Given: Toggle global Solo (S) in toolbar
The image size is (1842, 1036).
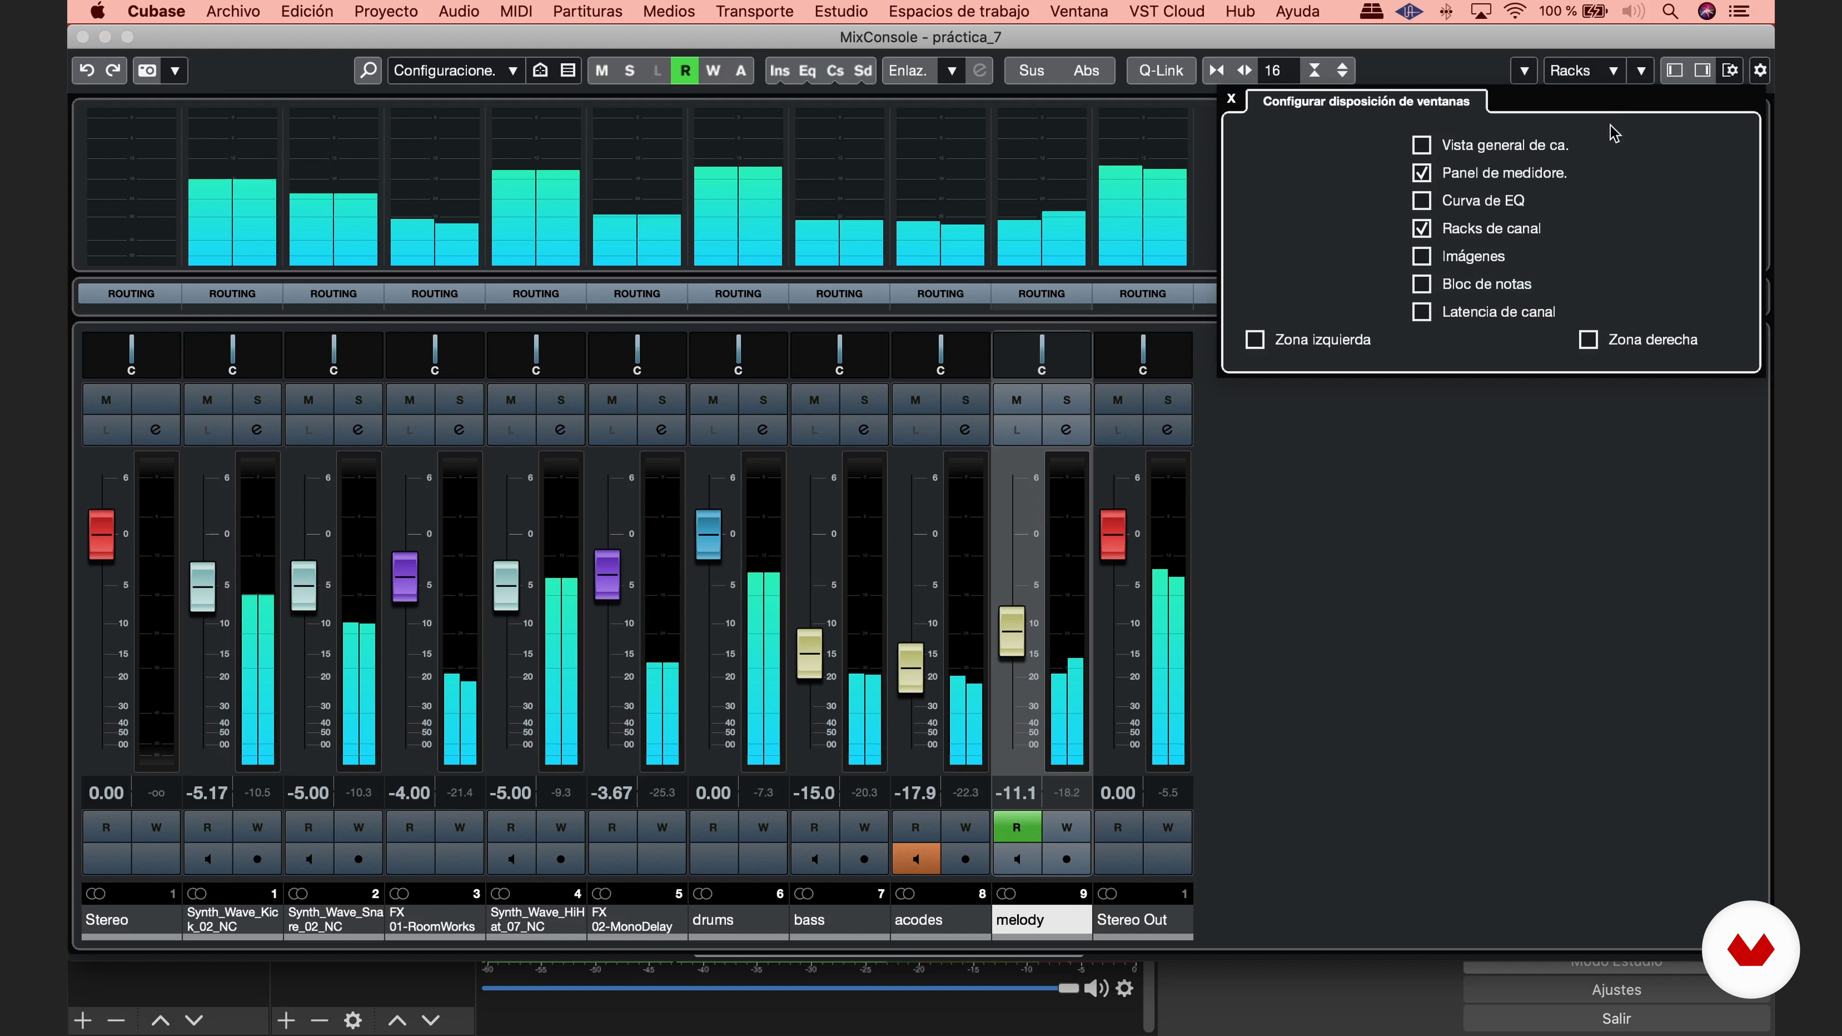Looking at the screenshot, I should (629, 70).
